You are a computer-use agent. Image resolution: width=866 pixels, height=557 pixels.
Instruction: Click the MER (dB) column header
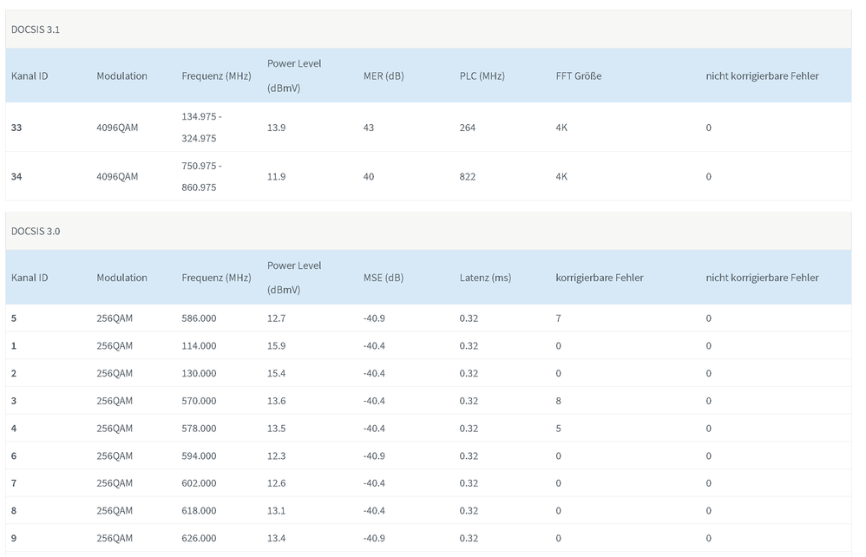click(x=384, y=76)
